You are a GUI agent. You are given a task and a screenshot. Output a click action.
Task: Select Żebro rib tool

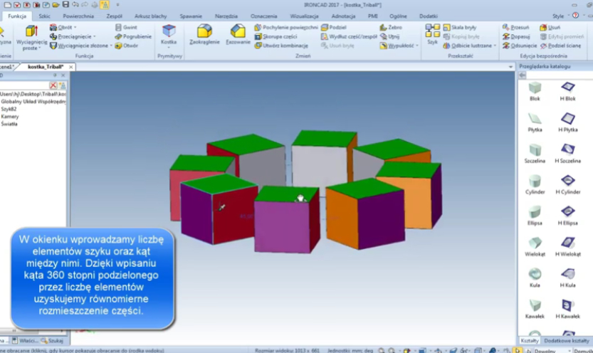(390, 27)
